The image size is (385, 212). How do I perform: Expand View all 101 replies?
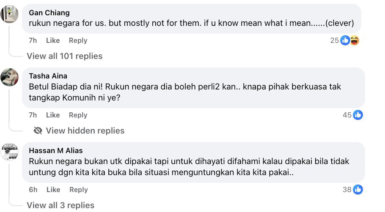tap(65, 56)
